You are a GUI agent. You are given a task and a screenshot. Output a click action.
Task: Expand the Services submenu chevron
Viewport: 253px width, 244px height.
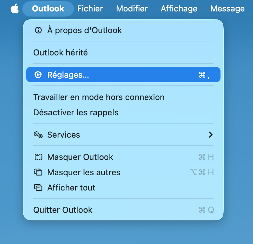pos(211,135)
